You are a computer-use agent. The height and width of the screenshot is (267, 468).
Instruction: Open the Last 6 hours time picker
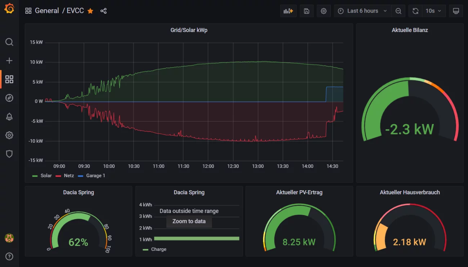(x=363, y=11)
